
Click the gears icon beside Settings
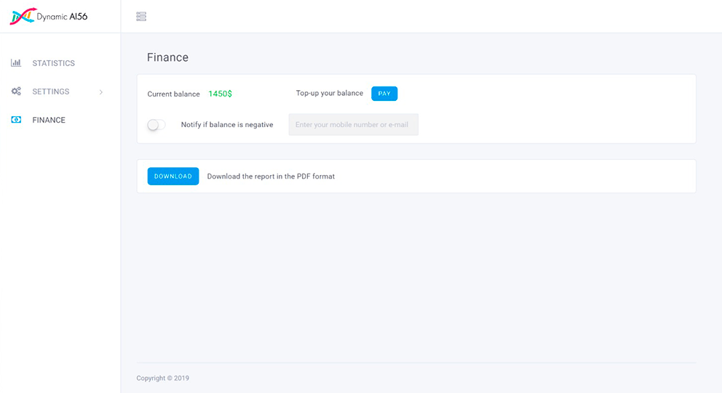pyautogui.click(x=16, y=92)
